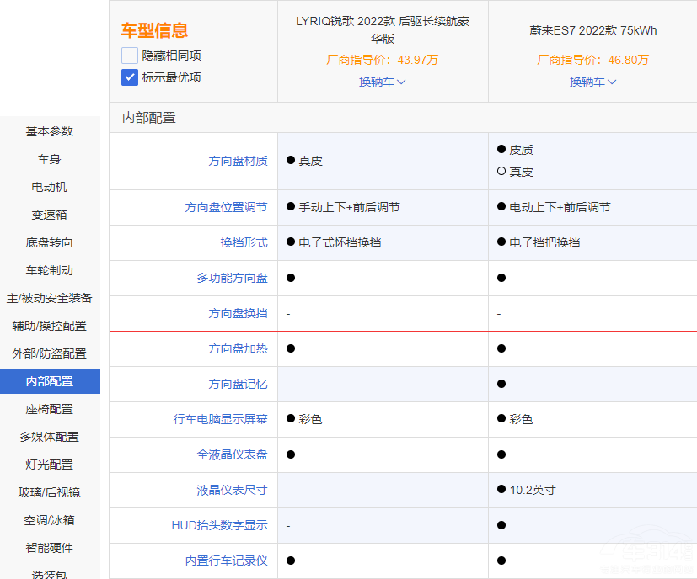Open HUD抬头数字显示 parameter link
697x579 pixels.
coord(219,525)
